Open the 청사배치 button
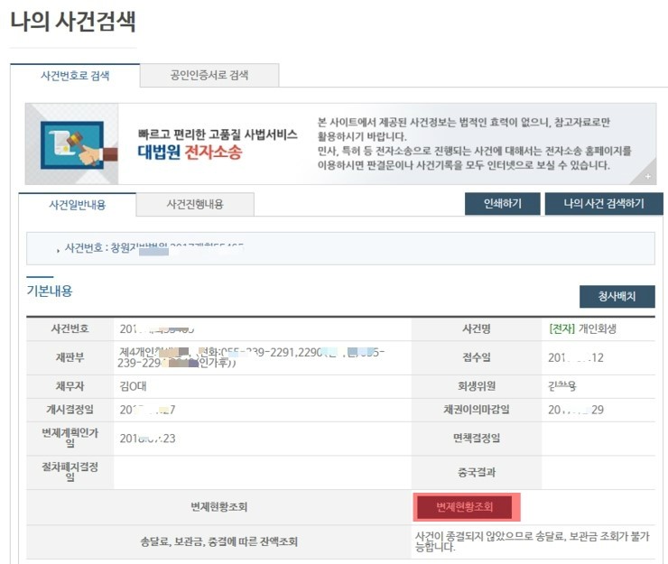 click(617, 297)
